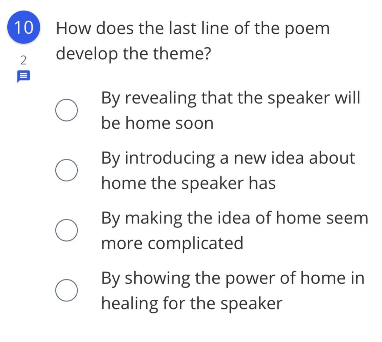382x342 pixels.
Task: Click answer text 'By making the idea of home seem'
Action: (x=235, y=218)
